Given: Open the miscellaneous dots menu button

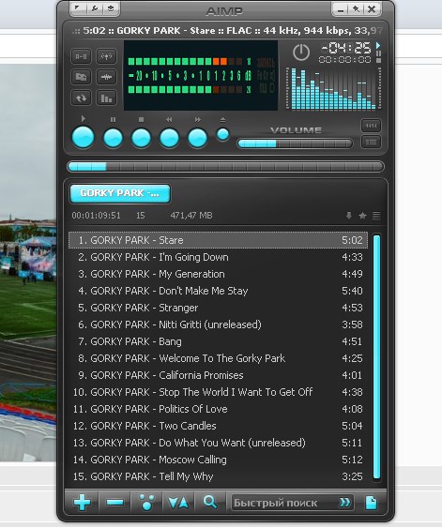Looking at the screenshot, I should pyautogui.click(x=147, y=503).
